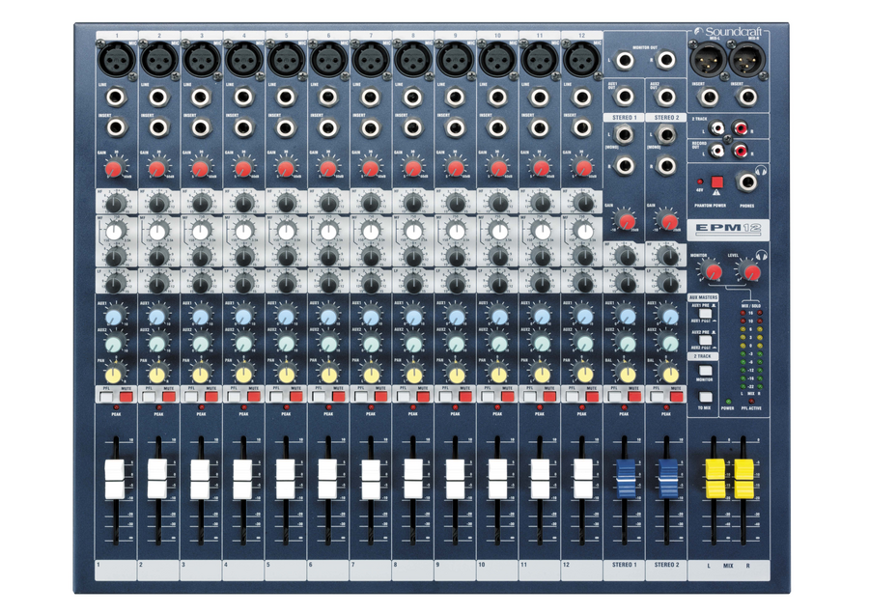Click the red MONITOR level knob
The height and width of the screenshot is (614, 869).
712,269
